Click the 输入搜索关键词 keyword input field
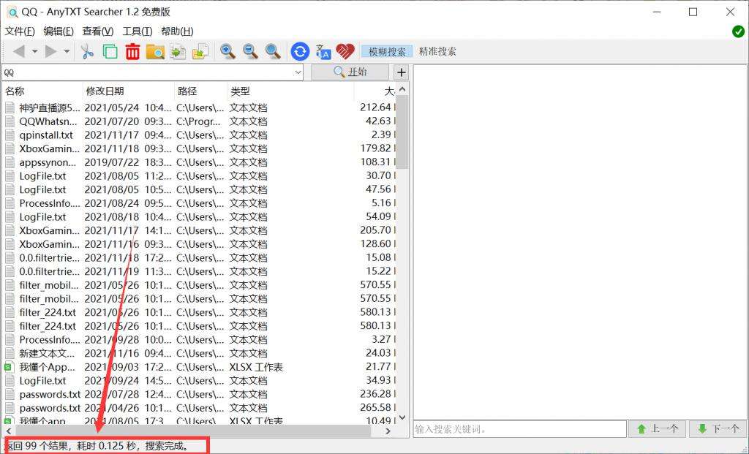 [x=520, y=428]
